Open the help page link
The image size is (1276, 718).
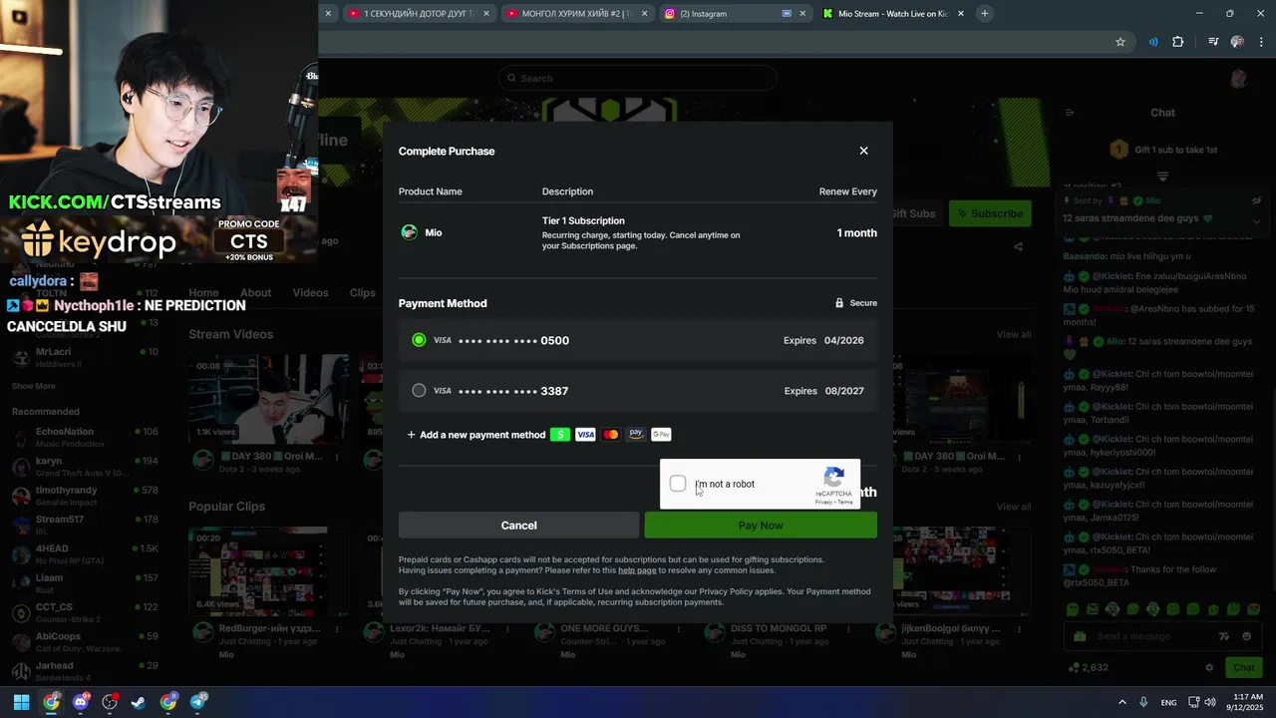click(637, 570)
